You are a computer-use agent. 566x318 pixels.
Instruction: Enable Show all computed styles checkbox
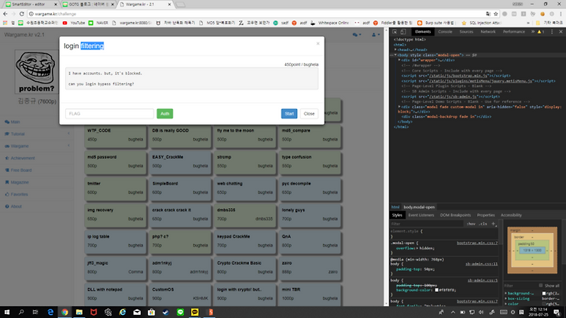[x=541, y=285]
